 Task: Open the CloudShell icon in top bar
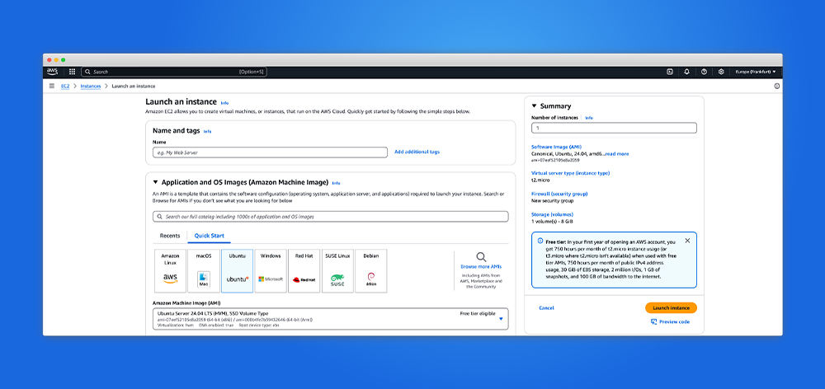pyautogui.click(x=670, y=72)
